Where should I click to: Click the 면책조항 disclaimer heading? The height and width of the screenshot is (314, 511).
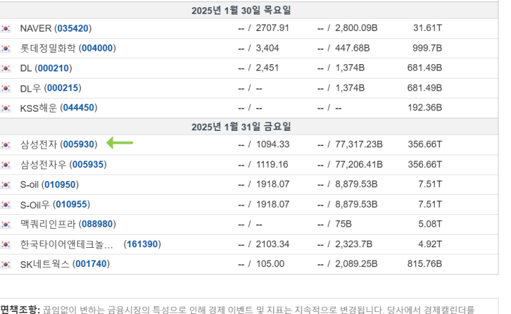(20, 309)
